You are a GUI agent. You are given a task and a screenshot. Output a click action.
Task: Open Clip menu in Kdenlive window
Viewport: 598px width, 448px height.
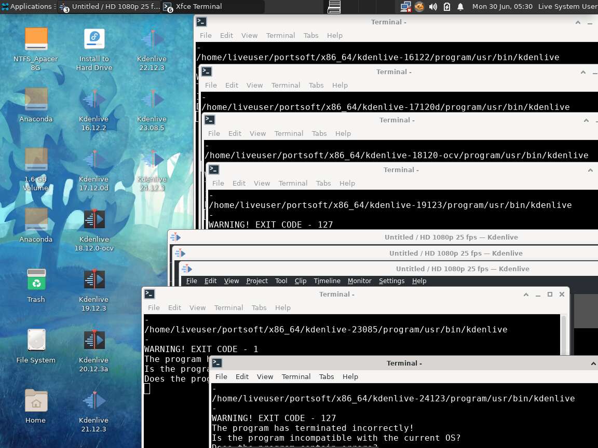[x=301, y=281]
